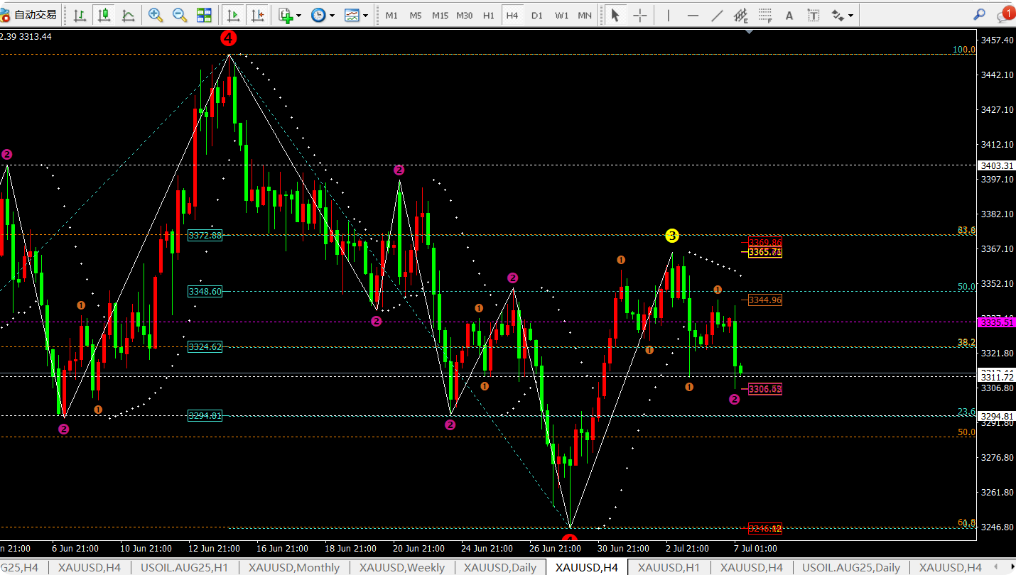
Task: Set timeframe to M15
Action: [x=440, y=15]
